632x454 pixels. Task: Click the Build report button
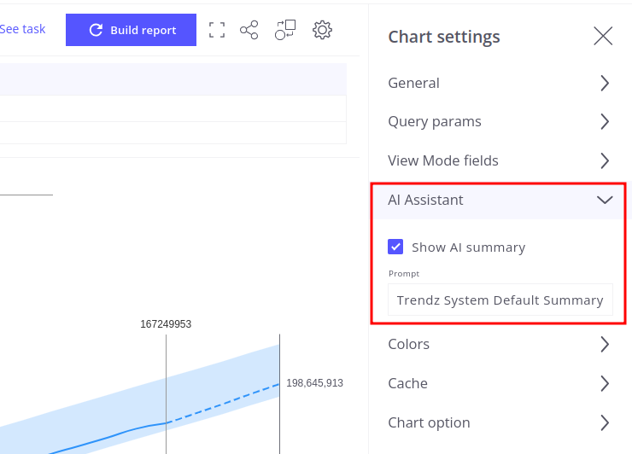point(131,30)
